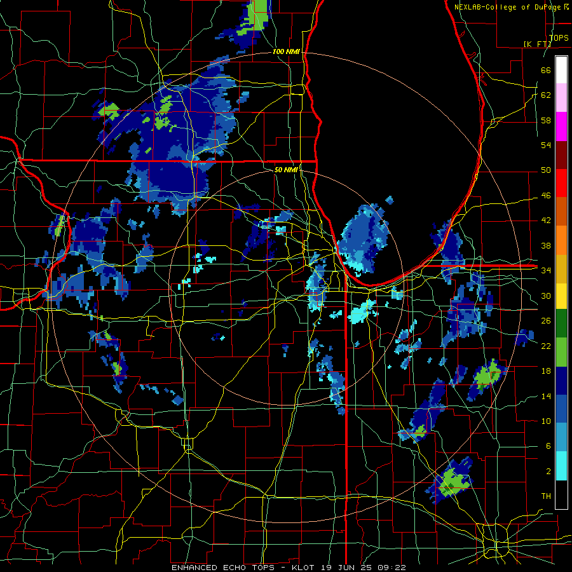Click the light pink legend swatch

click(x=561, y=98)
